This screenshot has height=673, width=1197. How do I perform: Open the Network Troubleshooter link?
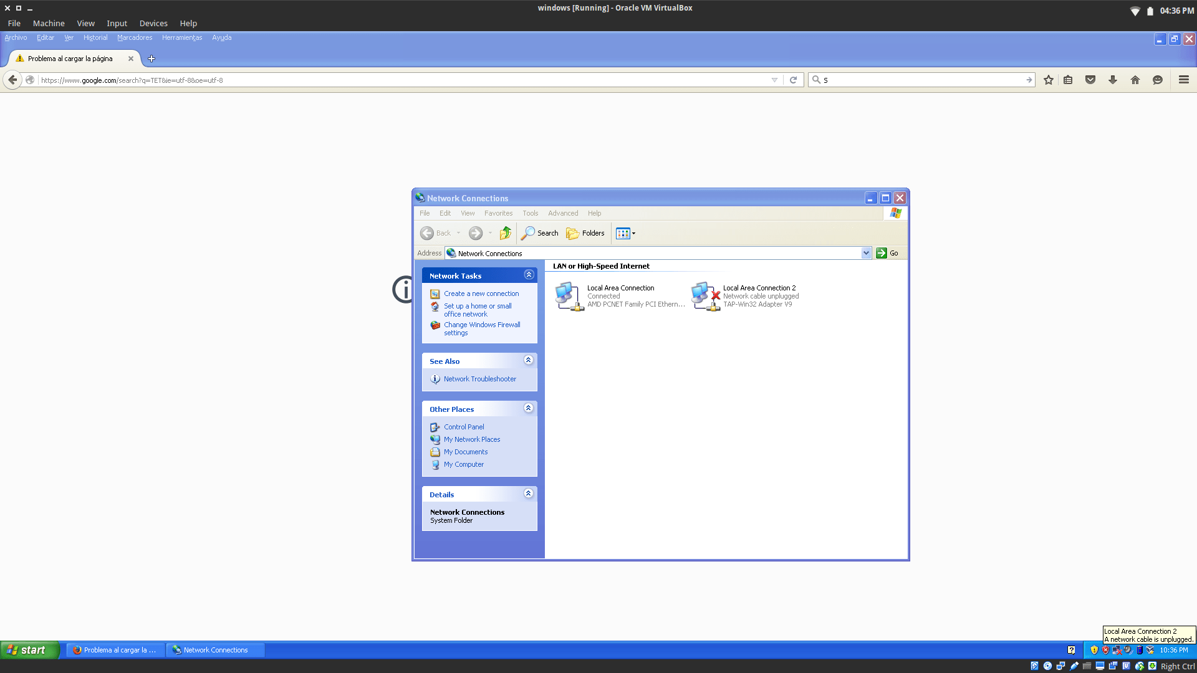pyautogui.click(x=479, y=378)
